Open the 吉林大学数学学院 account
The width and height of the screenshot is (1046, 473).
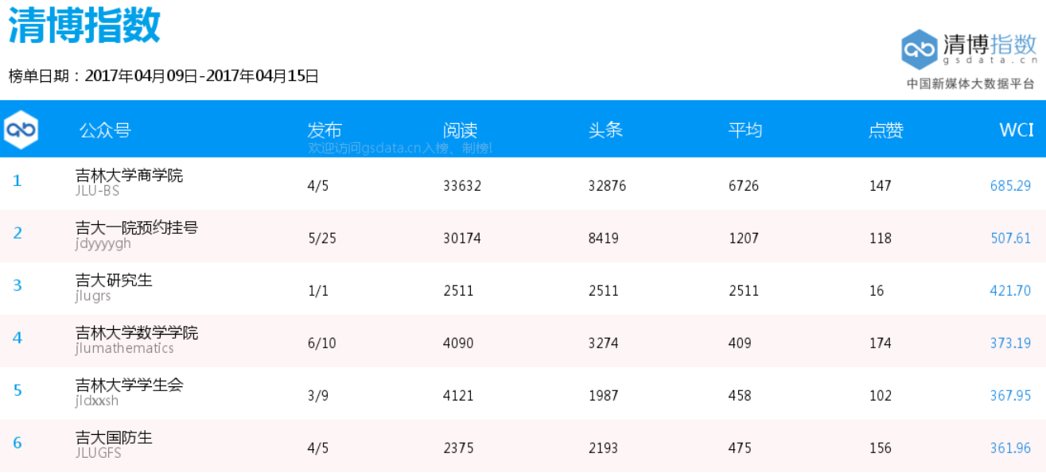[x=136, y=333]
